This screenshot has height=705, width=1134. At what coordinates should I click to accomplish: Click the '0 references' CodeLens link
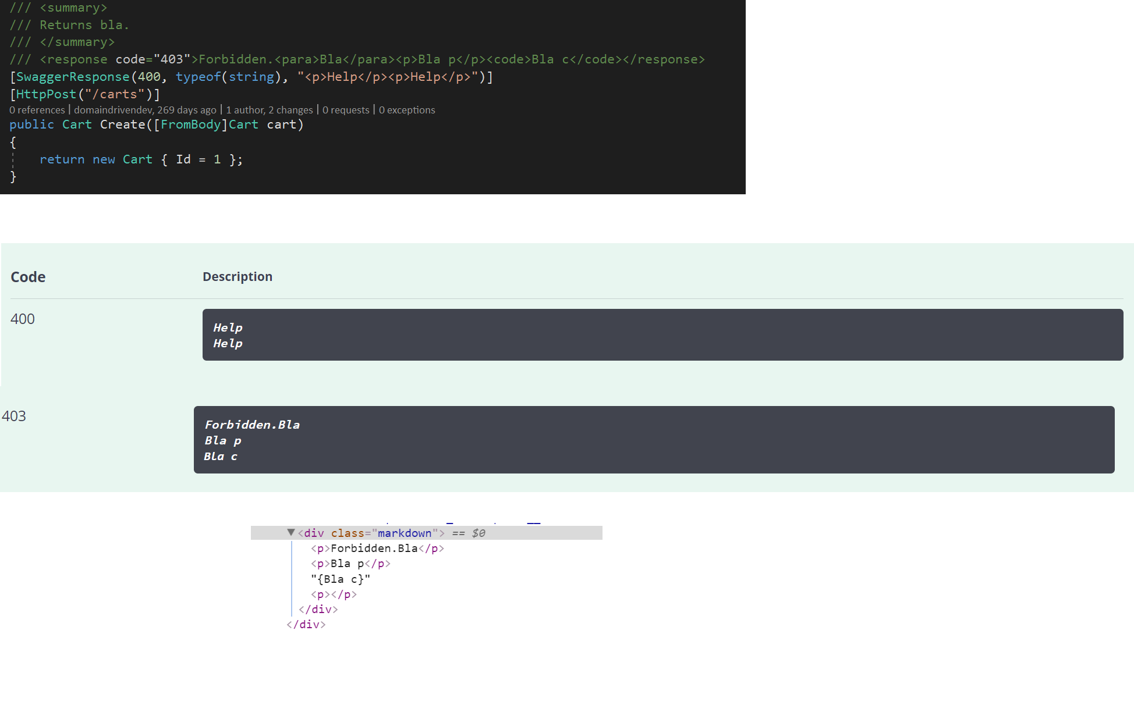tap(37, 110)
